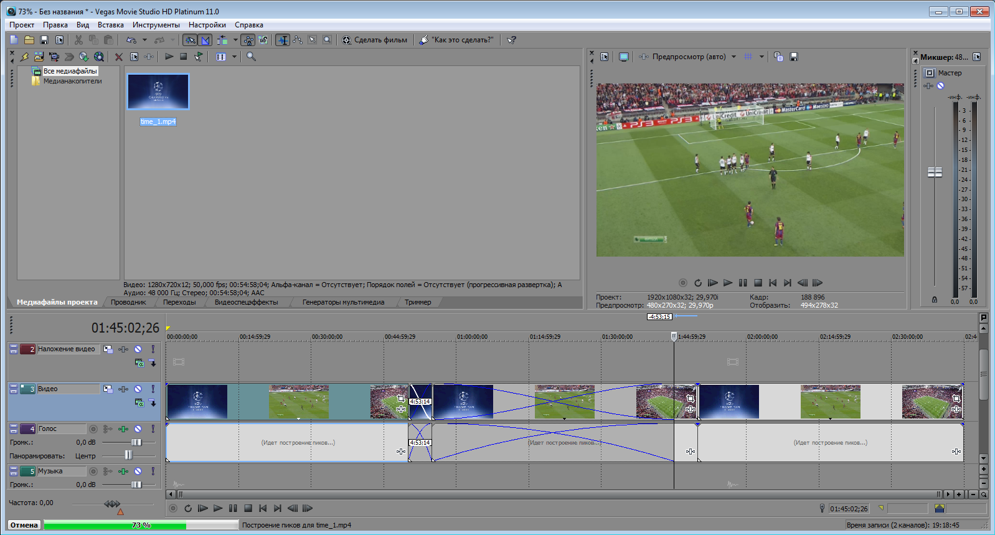Open video preview properties icon

point(604,57)
